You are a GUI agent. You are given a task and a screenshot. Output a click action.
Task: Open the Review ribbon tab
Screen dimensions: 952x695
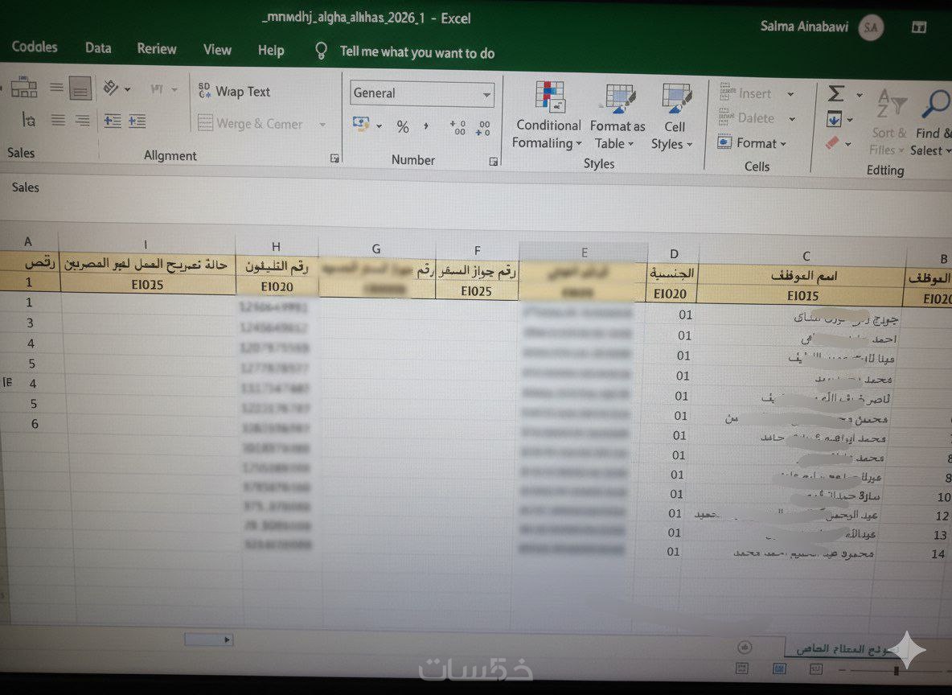[x=157, y=48]
